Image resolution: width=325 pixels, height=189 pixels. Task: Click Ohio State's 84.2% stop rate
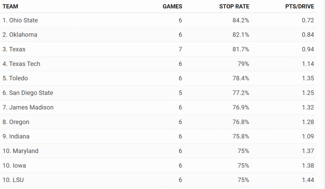point(241,20)
